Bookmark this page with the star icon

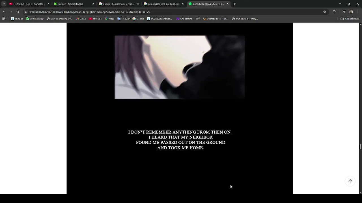325,12
